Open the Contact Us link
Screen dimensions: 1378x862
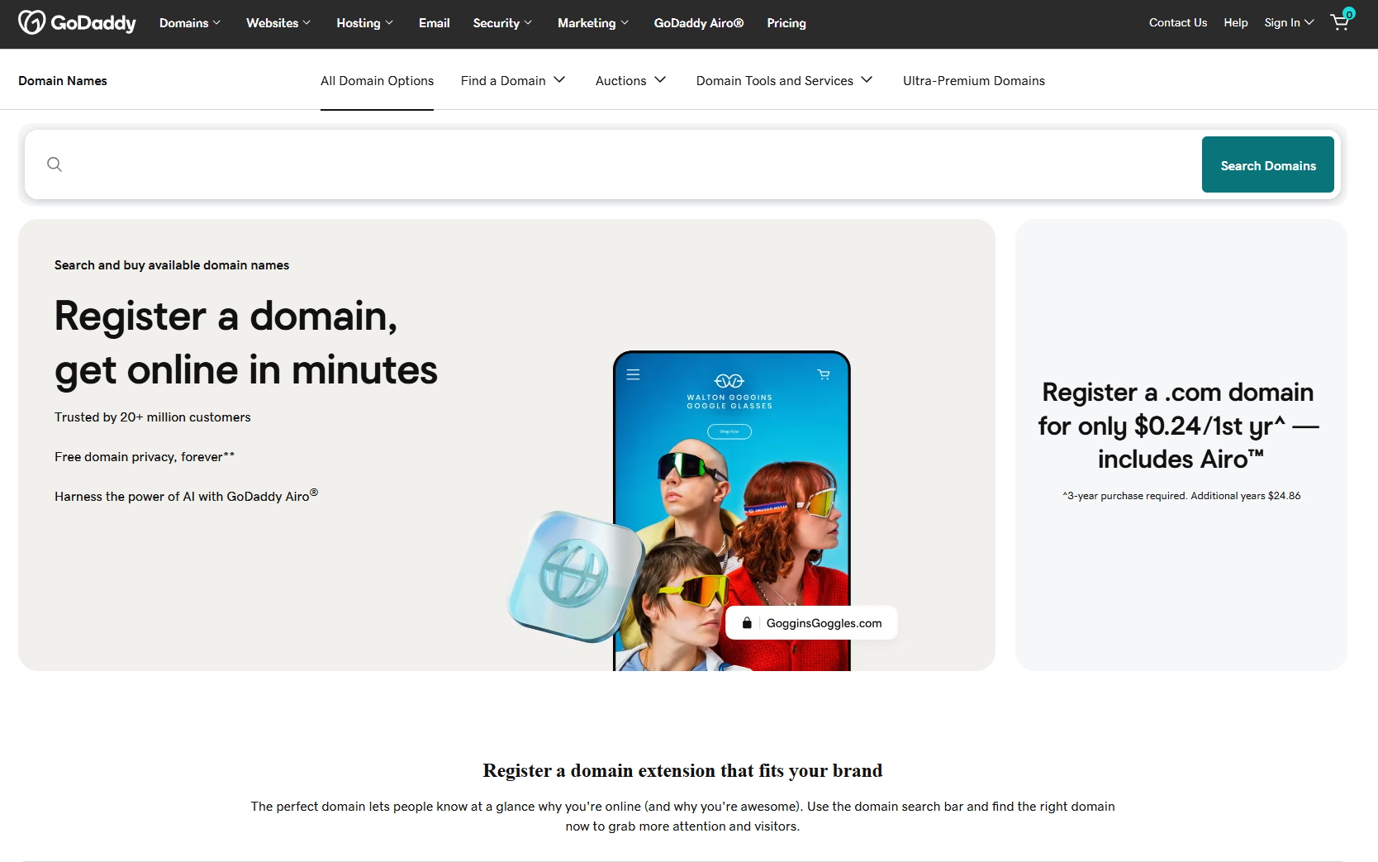pyautogui.click(x=1177, y=22)
